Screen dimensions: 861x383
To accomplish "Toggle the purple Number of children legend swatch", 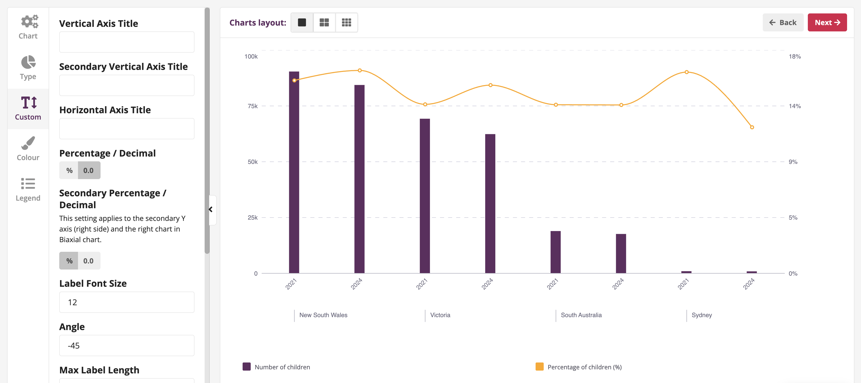I will [247, 367].
